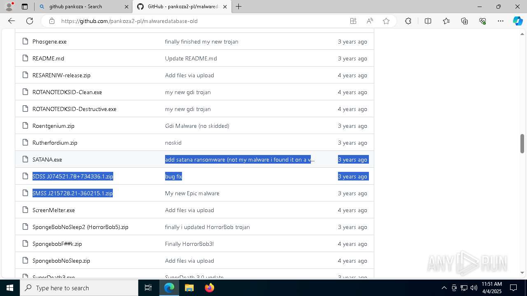This screenshot has width=527, height=296.
Task: Reload the page with refresh icon
Action: coord(30,21)
